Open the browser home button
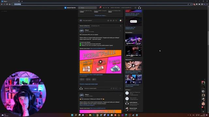Viewport: 209px width, 117px height. click(9, 4)
